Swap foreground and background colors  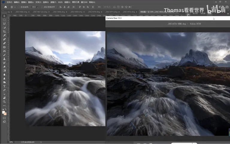click(x=6, y=109)
